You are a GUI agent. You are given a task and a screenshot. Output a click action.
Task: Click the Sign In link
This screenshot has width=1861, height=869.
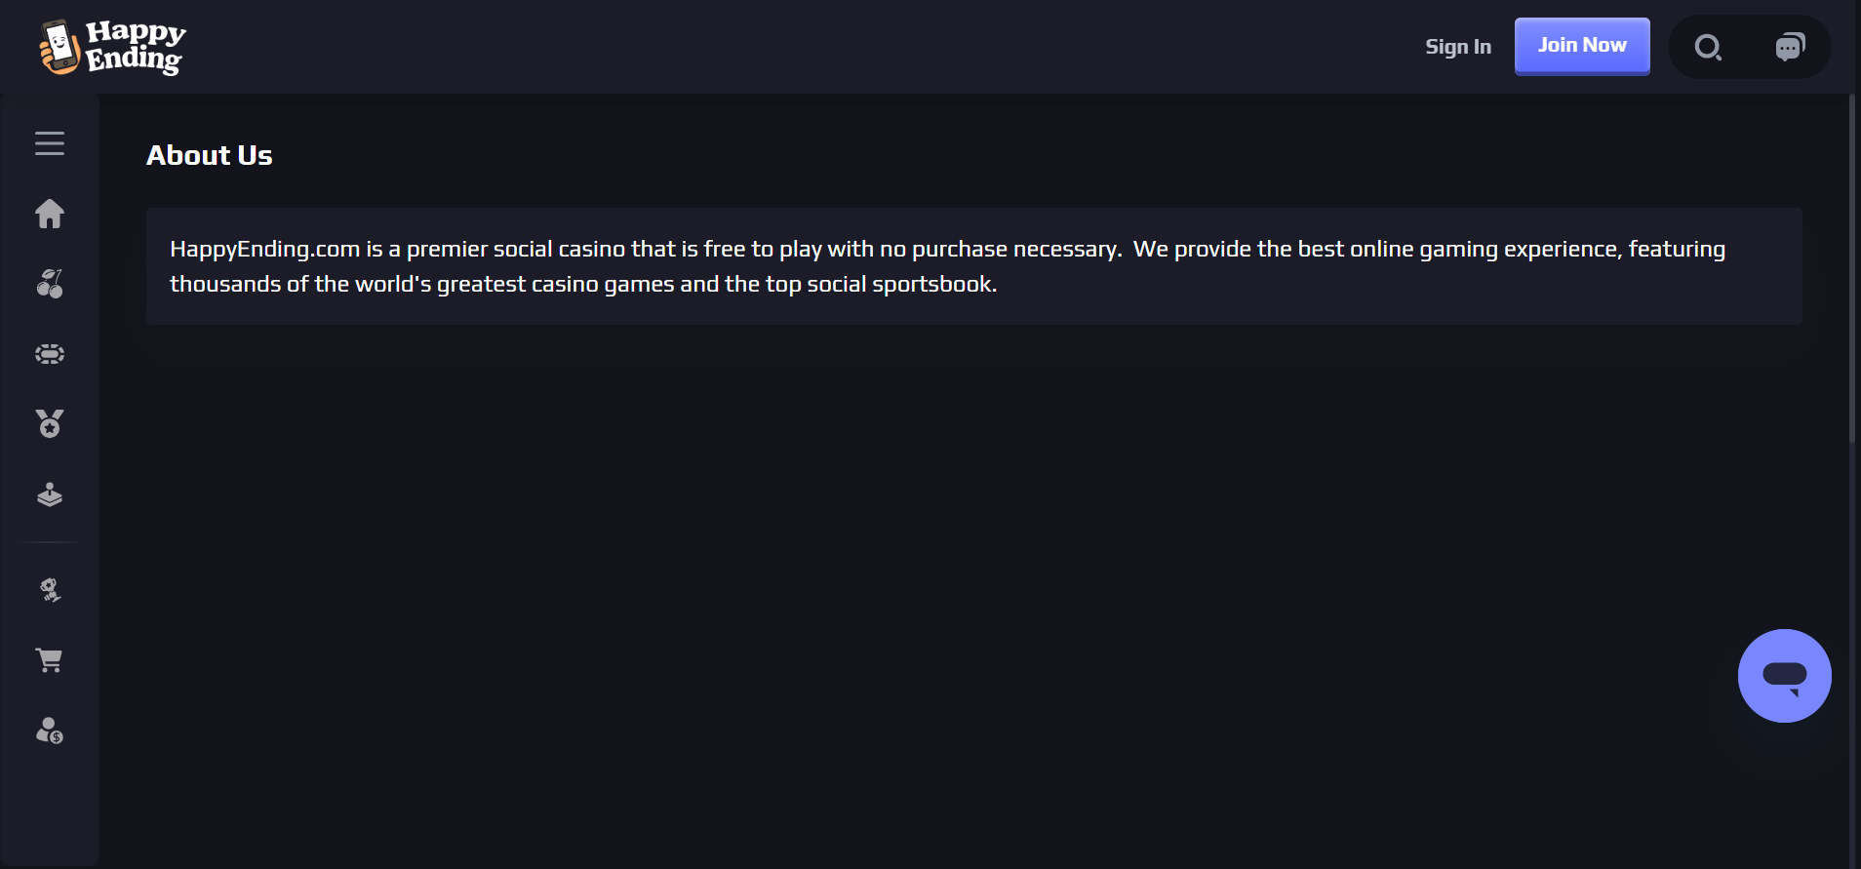[x=1457, y=47]
